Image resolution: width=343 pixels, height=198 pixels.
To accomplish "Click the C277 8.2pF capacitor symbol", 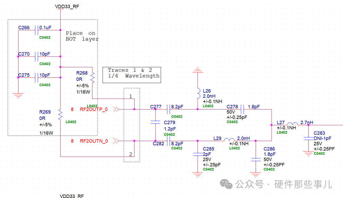I will 169,109.
